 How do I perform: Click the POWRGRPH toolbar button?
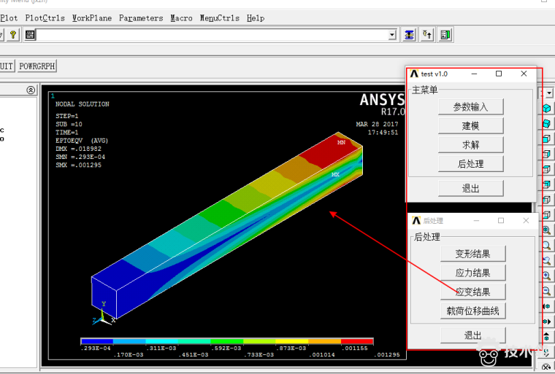pos(37,66)
